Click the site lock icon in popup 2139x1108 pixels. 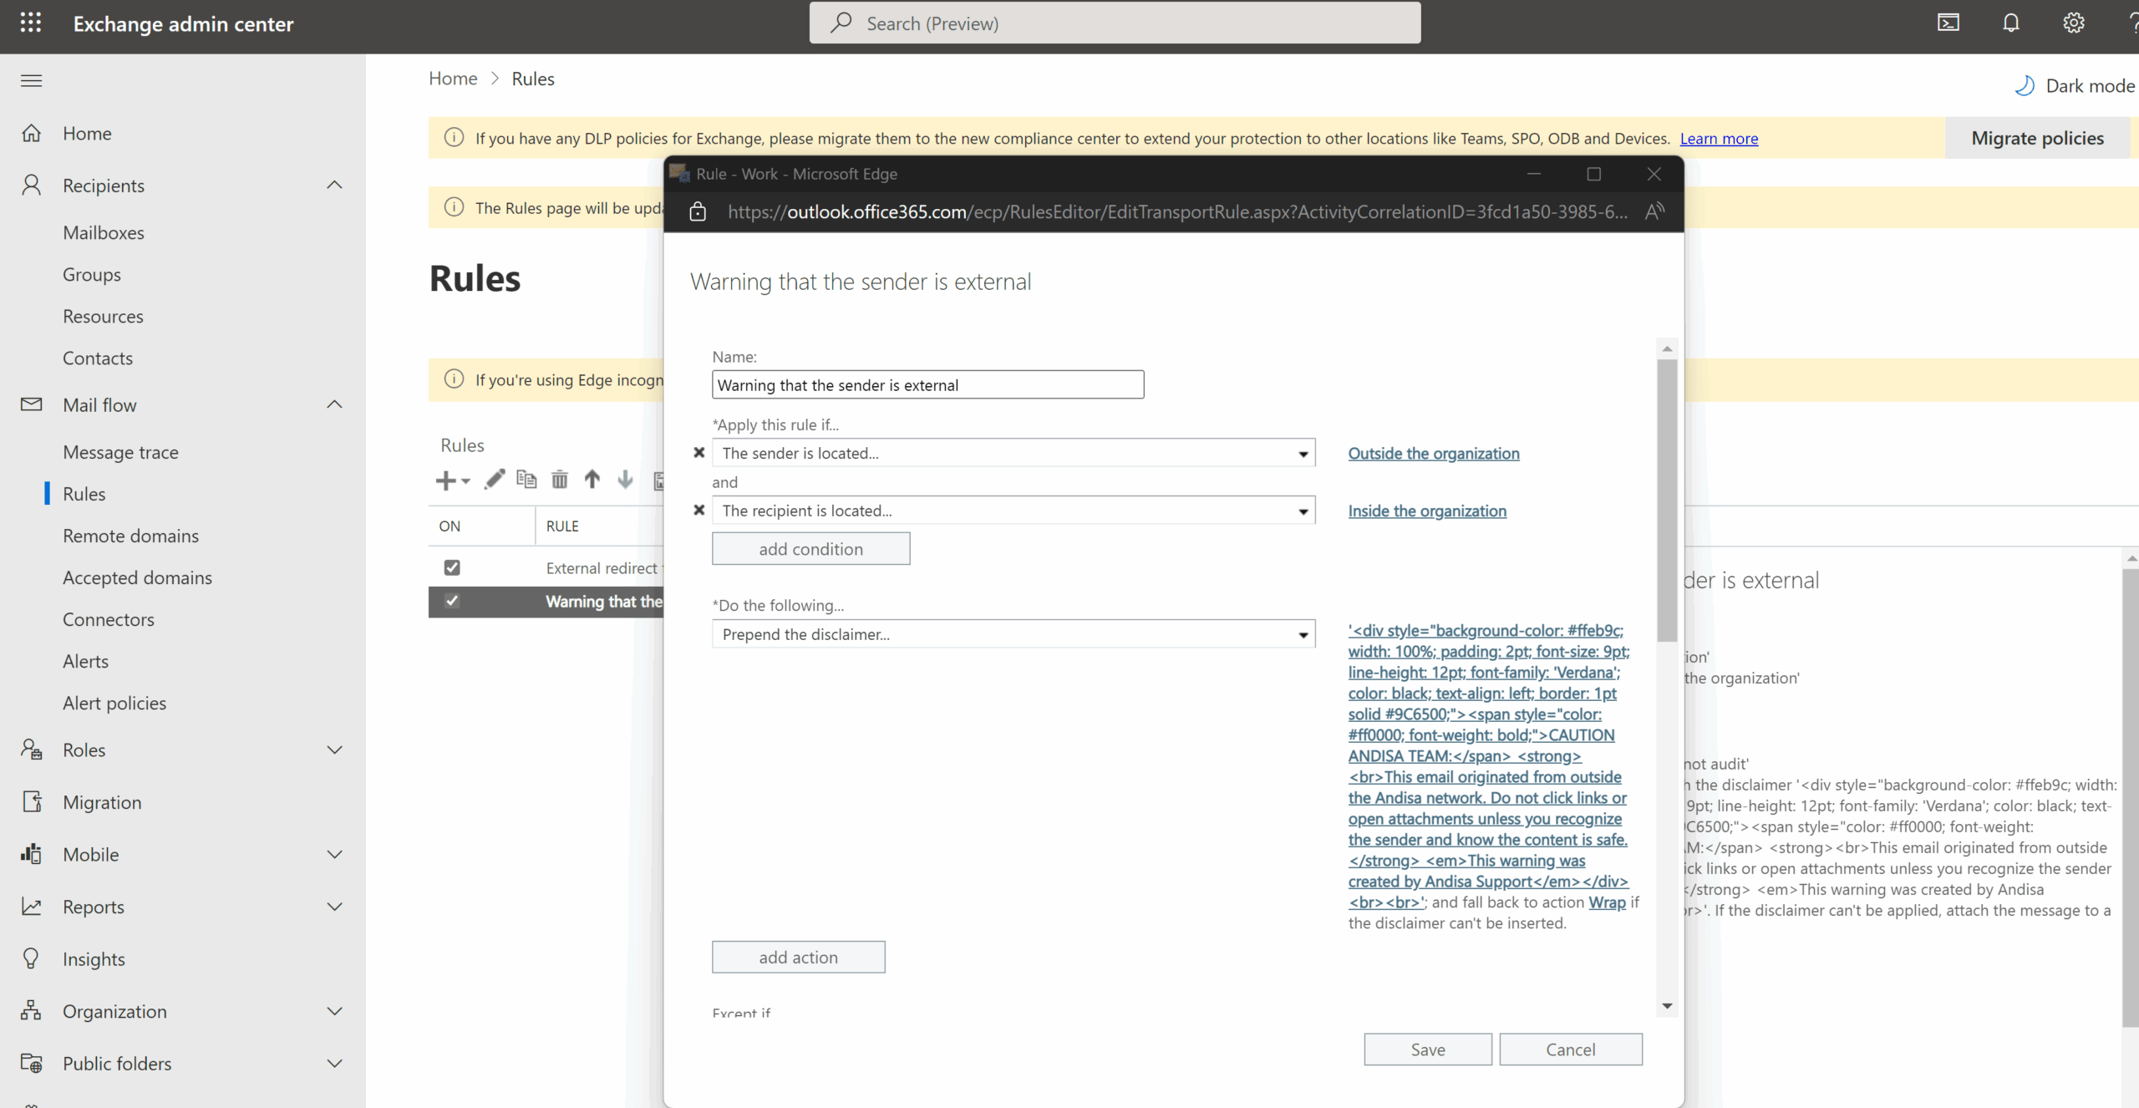pyautogui.click(x=698, y=211)
